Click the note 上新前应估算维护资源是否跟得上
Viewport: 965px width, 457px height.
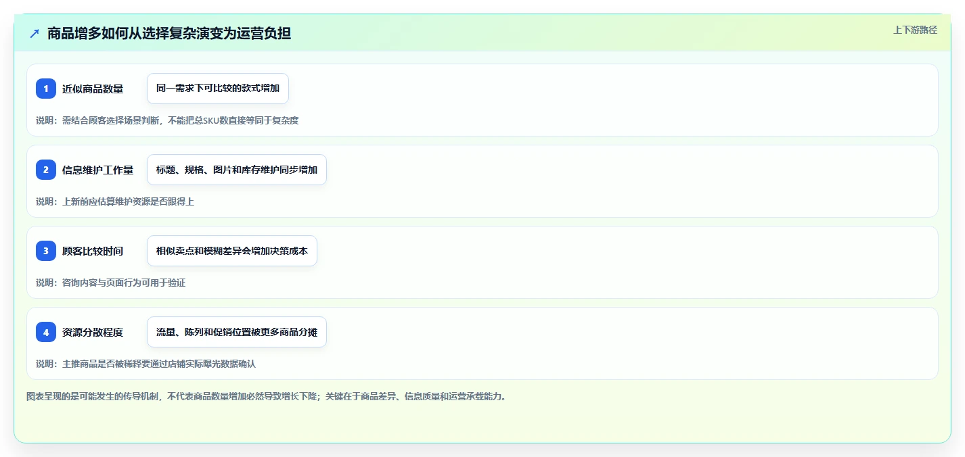coord(115,201)
